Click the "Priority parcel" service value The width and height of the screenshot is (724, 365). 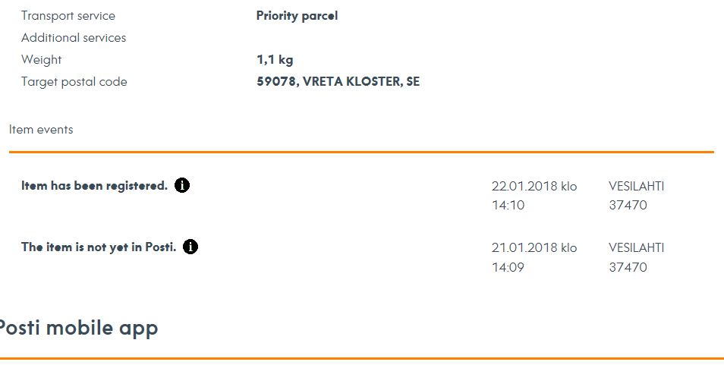click(297, 16)
